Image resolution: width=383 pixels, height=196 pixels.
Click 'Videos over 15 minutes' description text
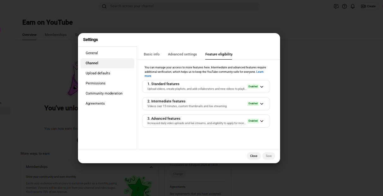tap(187, 106)
